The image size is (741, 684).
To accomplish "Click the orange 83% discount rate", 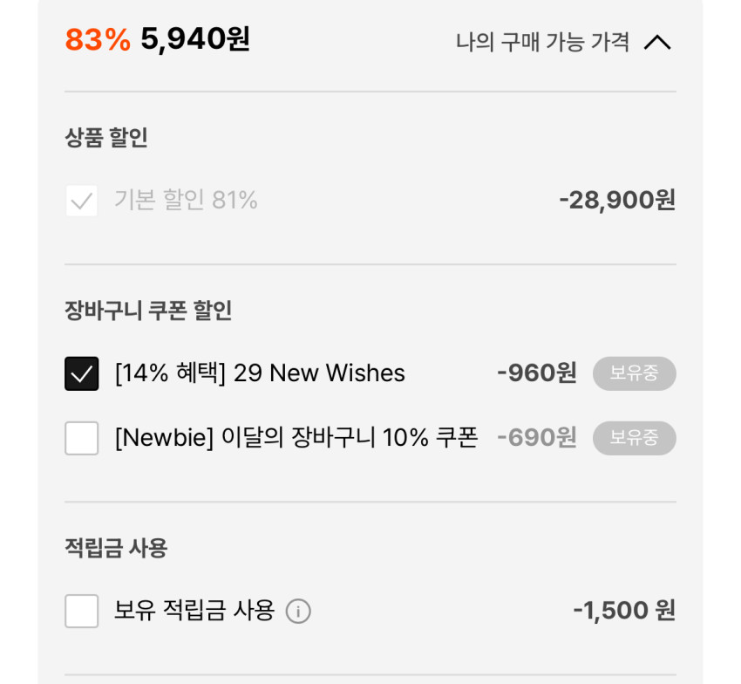I will (x=98, y=40).
